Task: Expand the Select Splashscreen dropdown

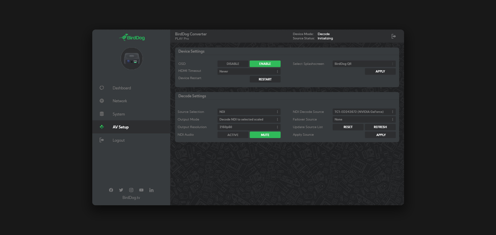Action: click(364, 64)
